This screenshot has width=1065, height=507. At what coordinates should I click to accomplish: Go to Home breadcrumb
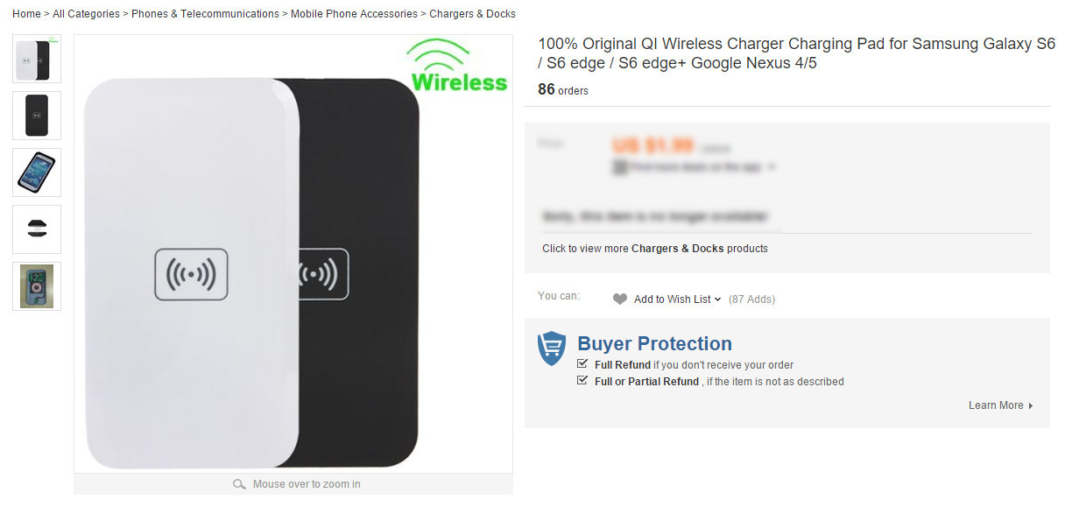26,14
